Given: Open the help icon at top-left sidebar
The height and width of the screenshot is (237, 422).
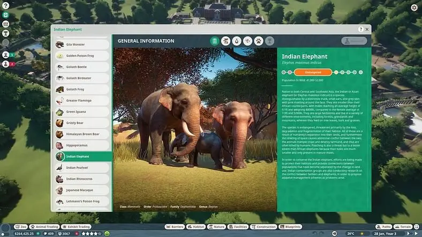Looking at the screenshot, I should click(x=6, y=5).
